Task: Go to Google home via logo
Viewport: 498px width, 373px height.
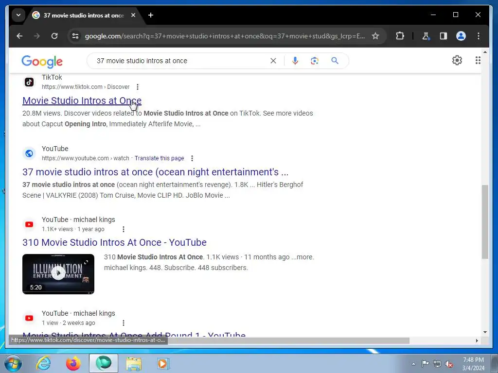Action: tap(42, 62)
